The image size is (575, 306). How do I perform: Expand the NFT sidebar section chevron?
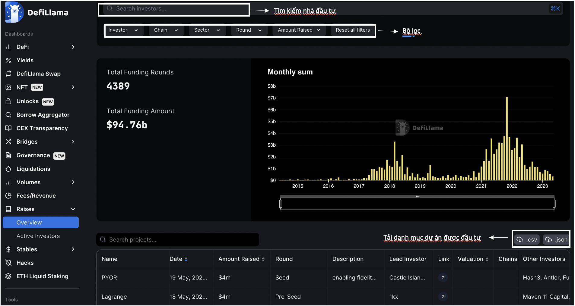[73, 87]
